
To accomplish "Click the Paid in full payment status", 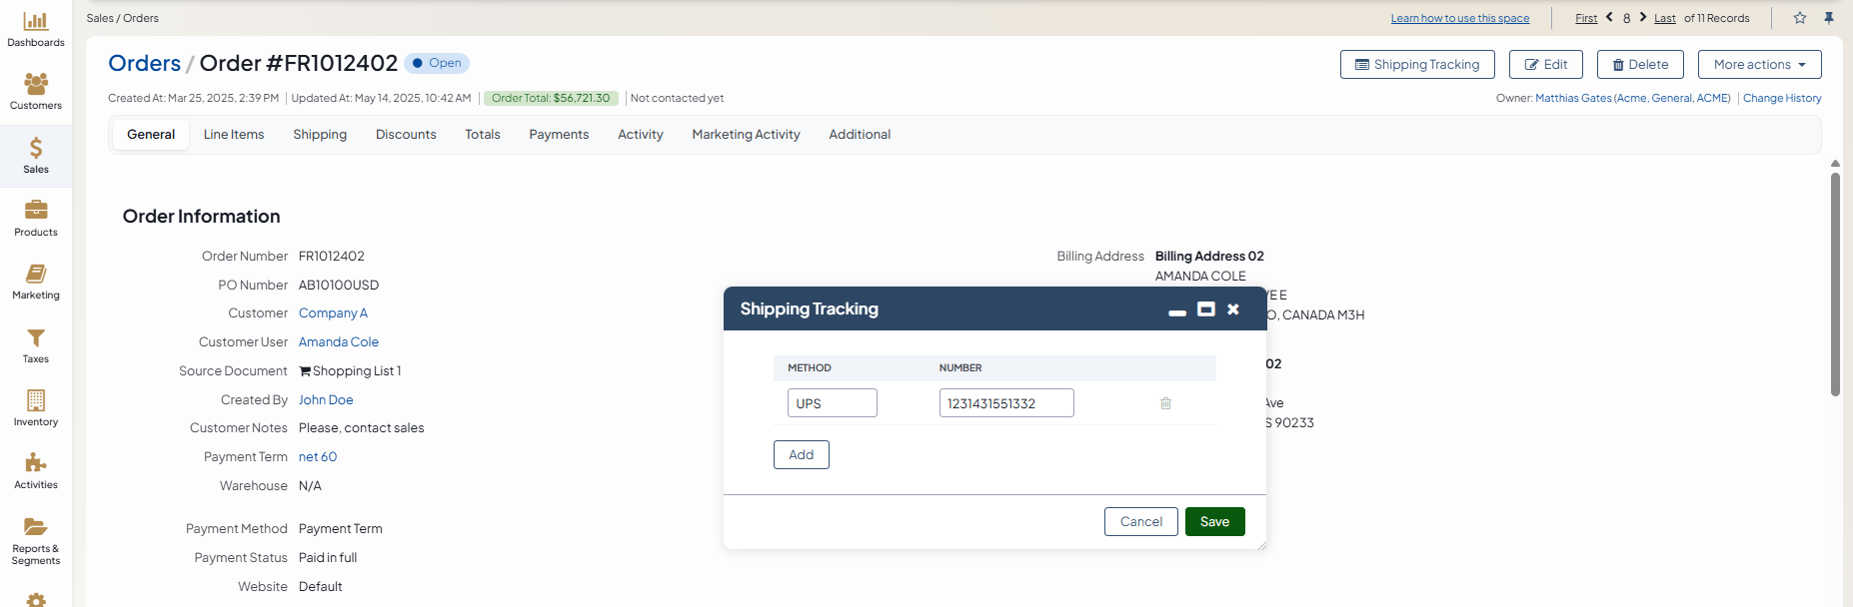I will pos(328,558).
